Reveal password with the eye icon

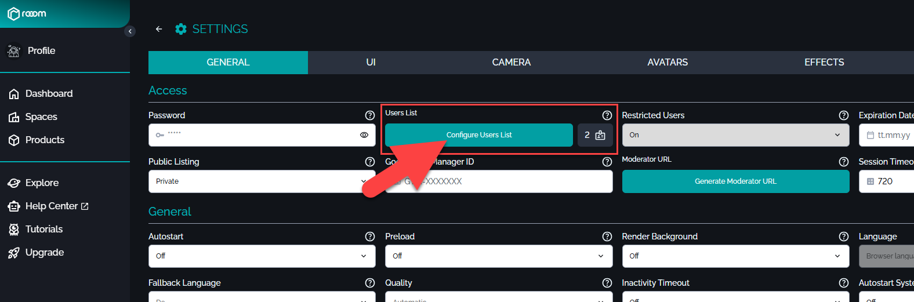coord(364,135)
